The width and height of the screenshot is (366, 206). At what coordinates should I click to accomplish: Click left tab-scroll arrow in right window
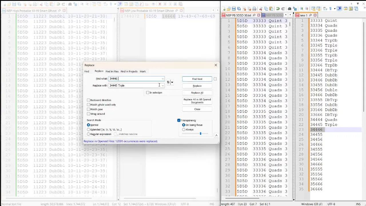(x=286, y=15)
